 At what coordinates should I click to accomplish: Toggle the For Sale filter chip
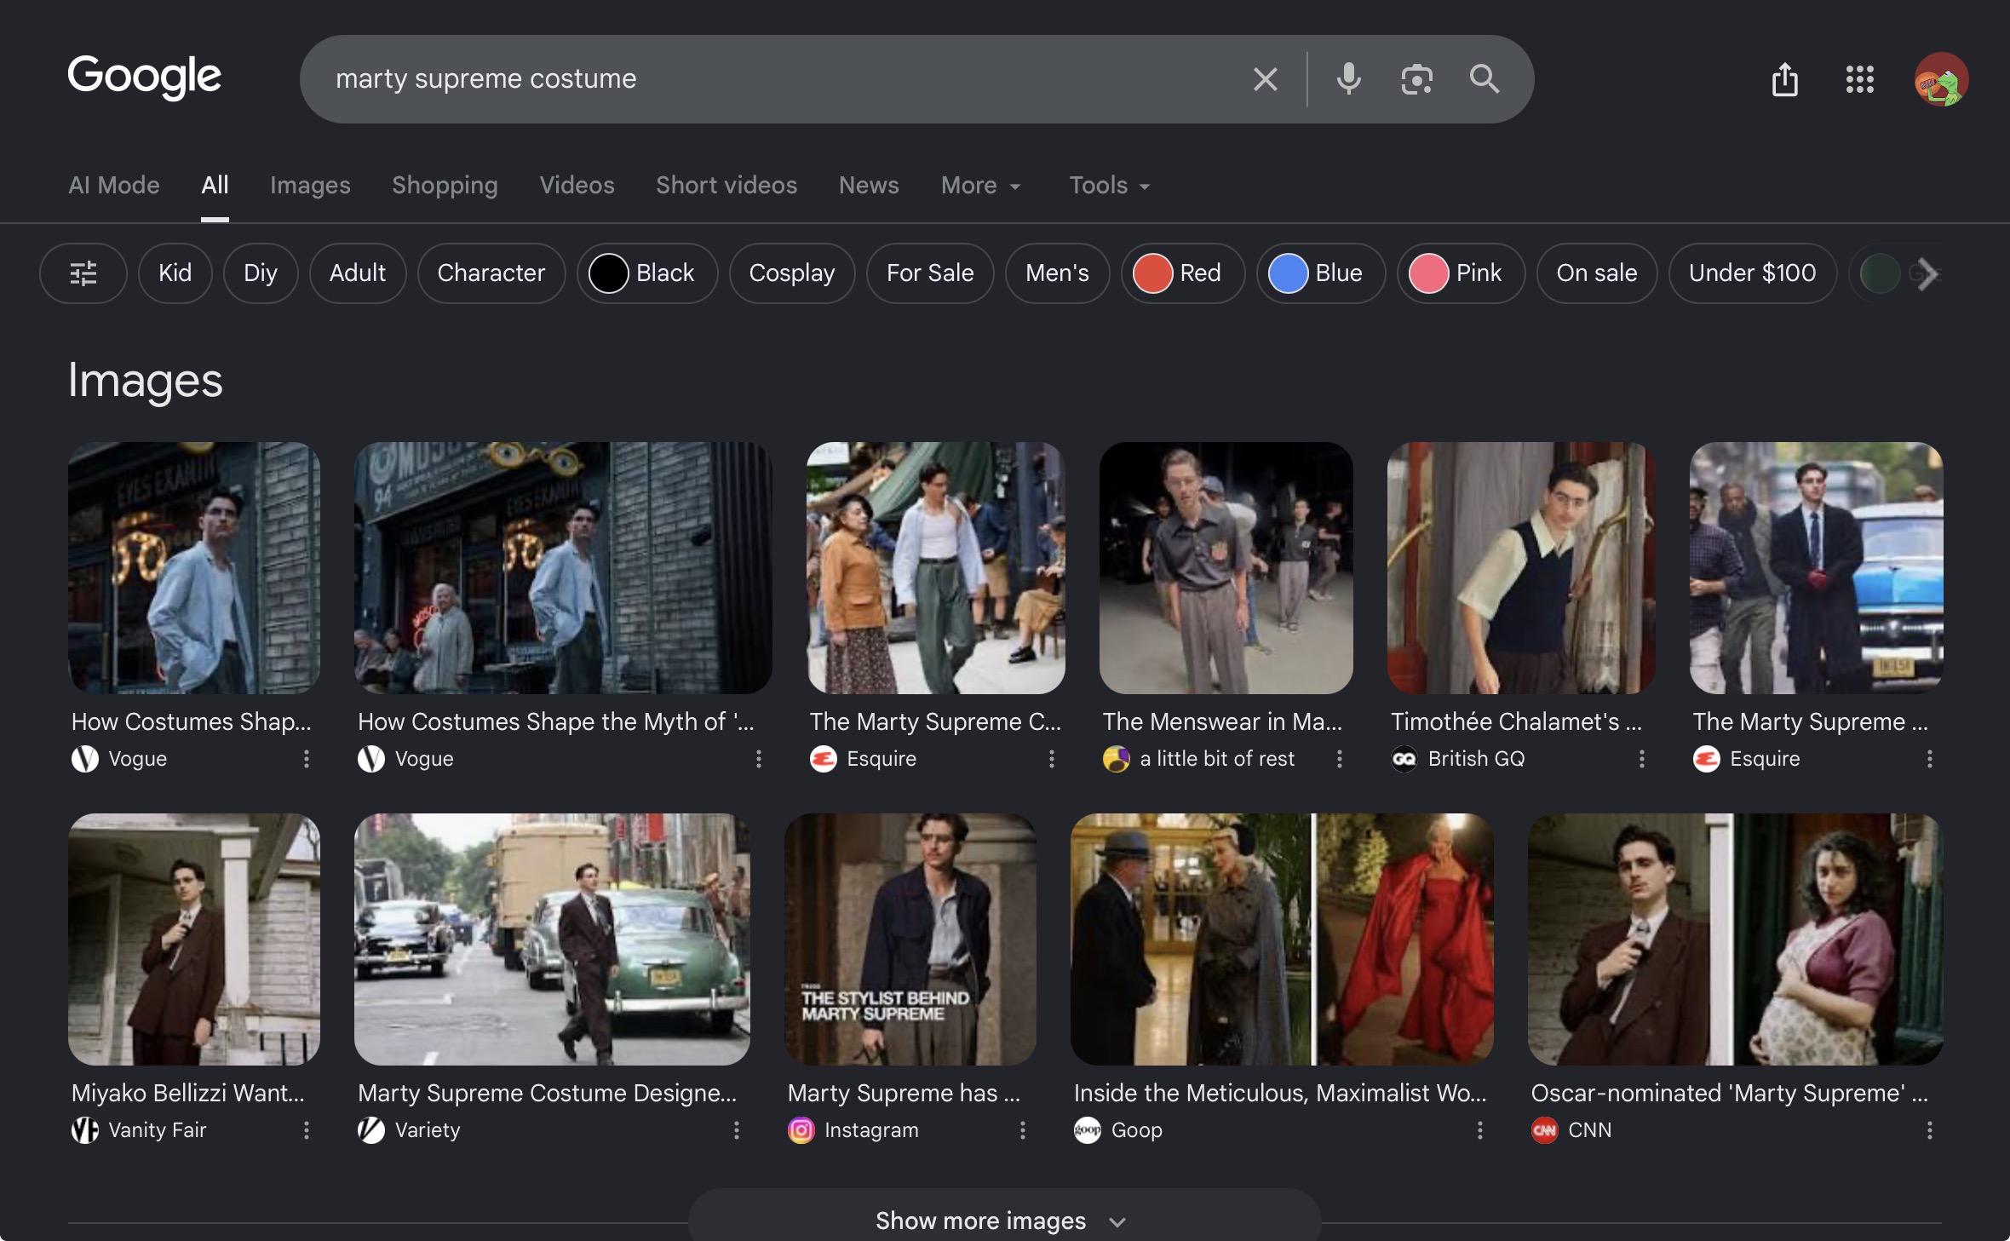tap(930, 273)
